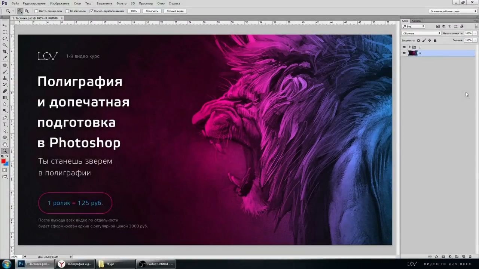Image resolution: width=479 pixels, height=269 pixels.
Task: Select the Lasso tool
Action: (5, 38)
